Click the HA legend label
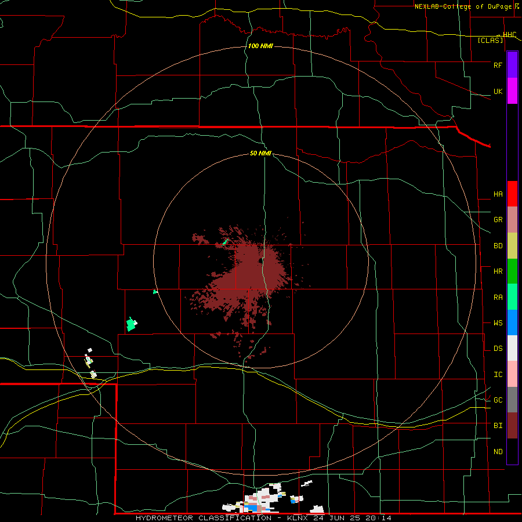Screen dimensions: 522x522 [x=498, y=194]
